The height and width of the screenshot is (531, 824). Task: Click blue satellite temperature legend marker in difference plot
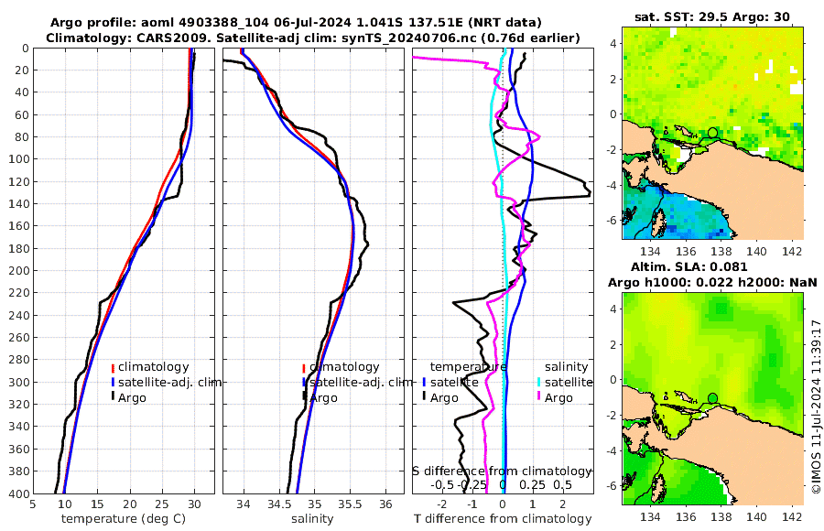tap(424, 382)
